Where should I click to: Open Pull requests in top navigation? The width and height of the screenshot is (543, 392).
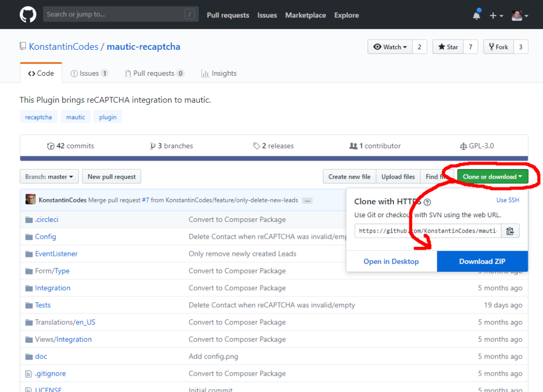[x=228, y=15]
